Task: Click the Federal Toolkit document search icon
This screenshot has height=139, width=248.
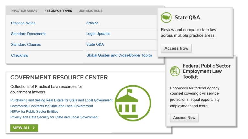Action: 175,71
